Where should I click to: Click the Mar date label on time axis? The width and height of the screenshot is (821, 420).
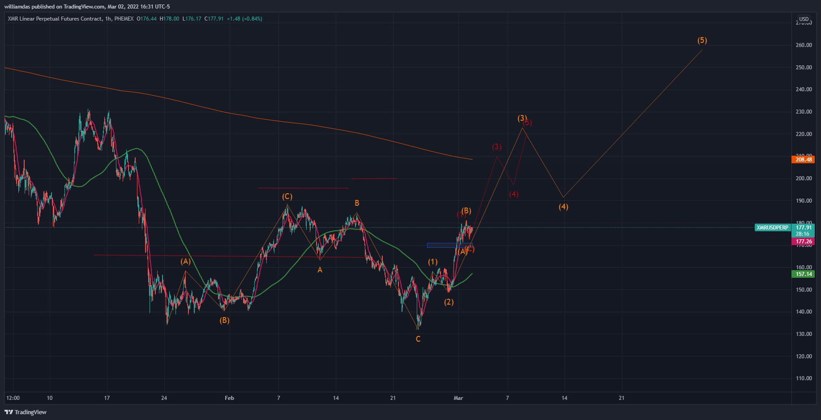pyautogui.click(x=458, y=398)
